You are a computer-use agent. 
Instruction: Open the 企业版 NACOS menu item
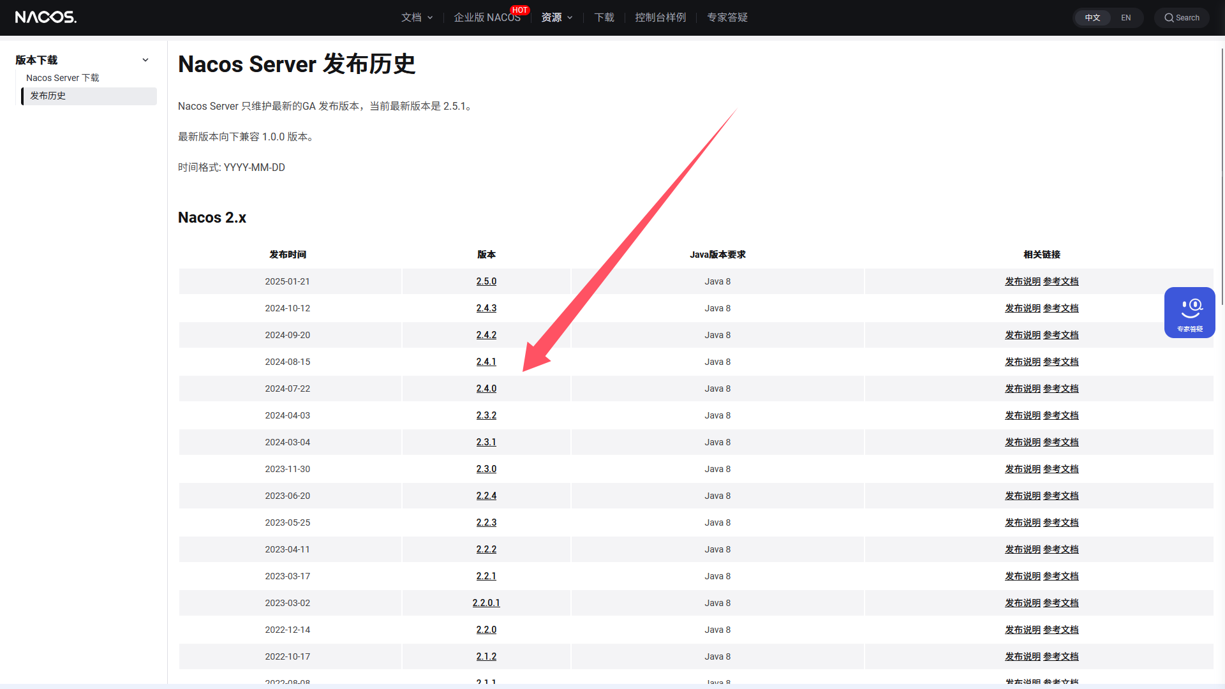click(487, 18)
